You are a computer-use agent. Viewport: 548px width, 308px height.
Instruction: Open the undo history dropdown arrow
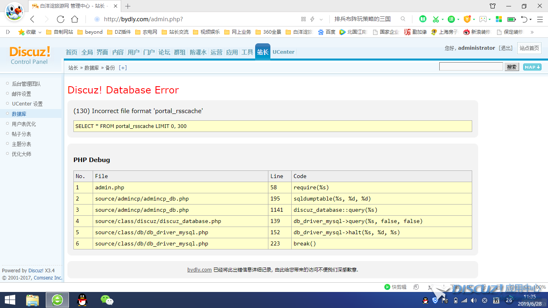click(x=531, y=19)
